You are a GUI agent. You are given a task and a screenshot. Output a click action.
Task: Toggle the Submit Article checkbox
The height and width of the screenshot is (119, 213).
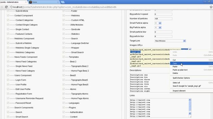[x=8, y=11]
